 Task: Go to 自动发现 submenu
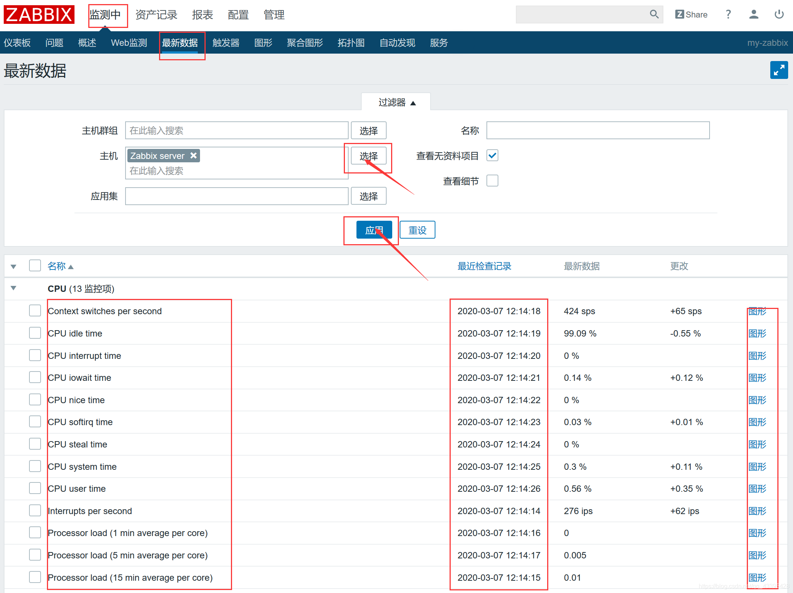397,43
